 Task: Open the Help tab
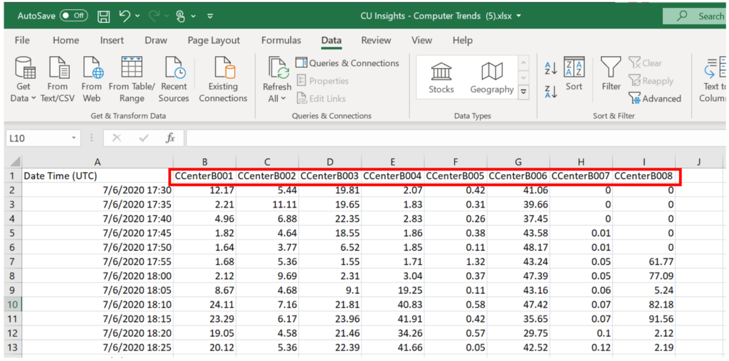(463, 41)
